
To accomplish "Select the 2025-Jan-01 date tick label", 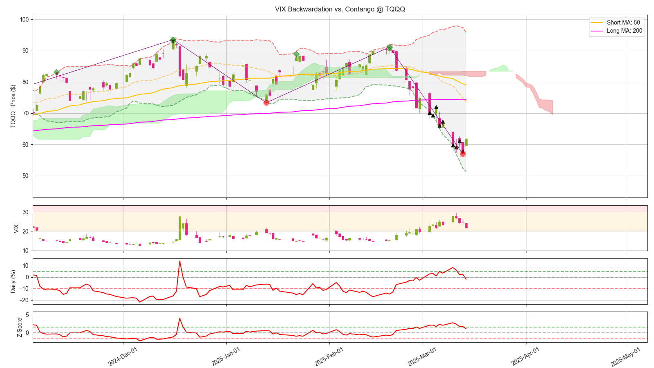I will tap(226, 356).
